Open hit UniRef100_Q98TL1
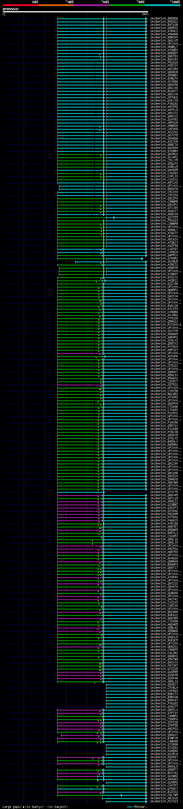The height and width of the screenshot is (809, 183). [164, 710]
